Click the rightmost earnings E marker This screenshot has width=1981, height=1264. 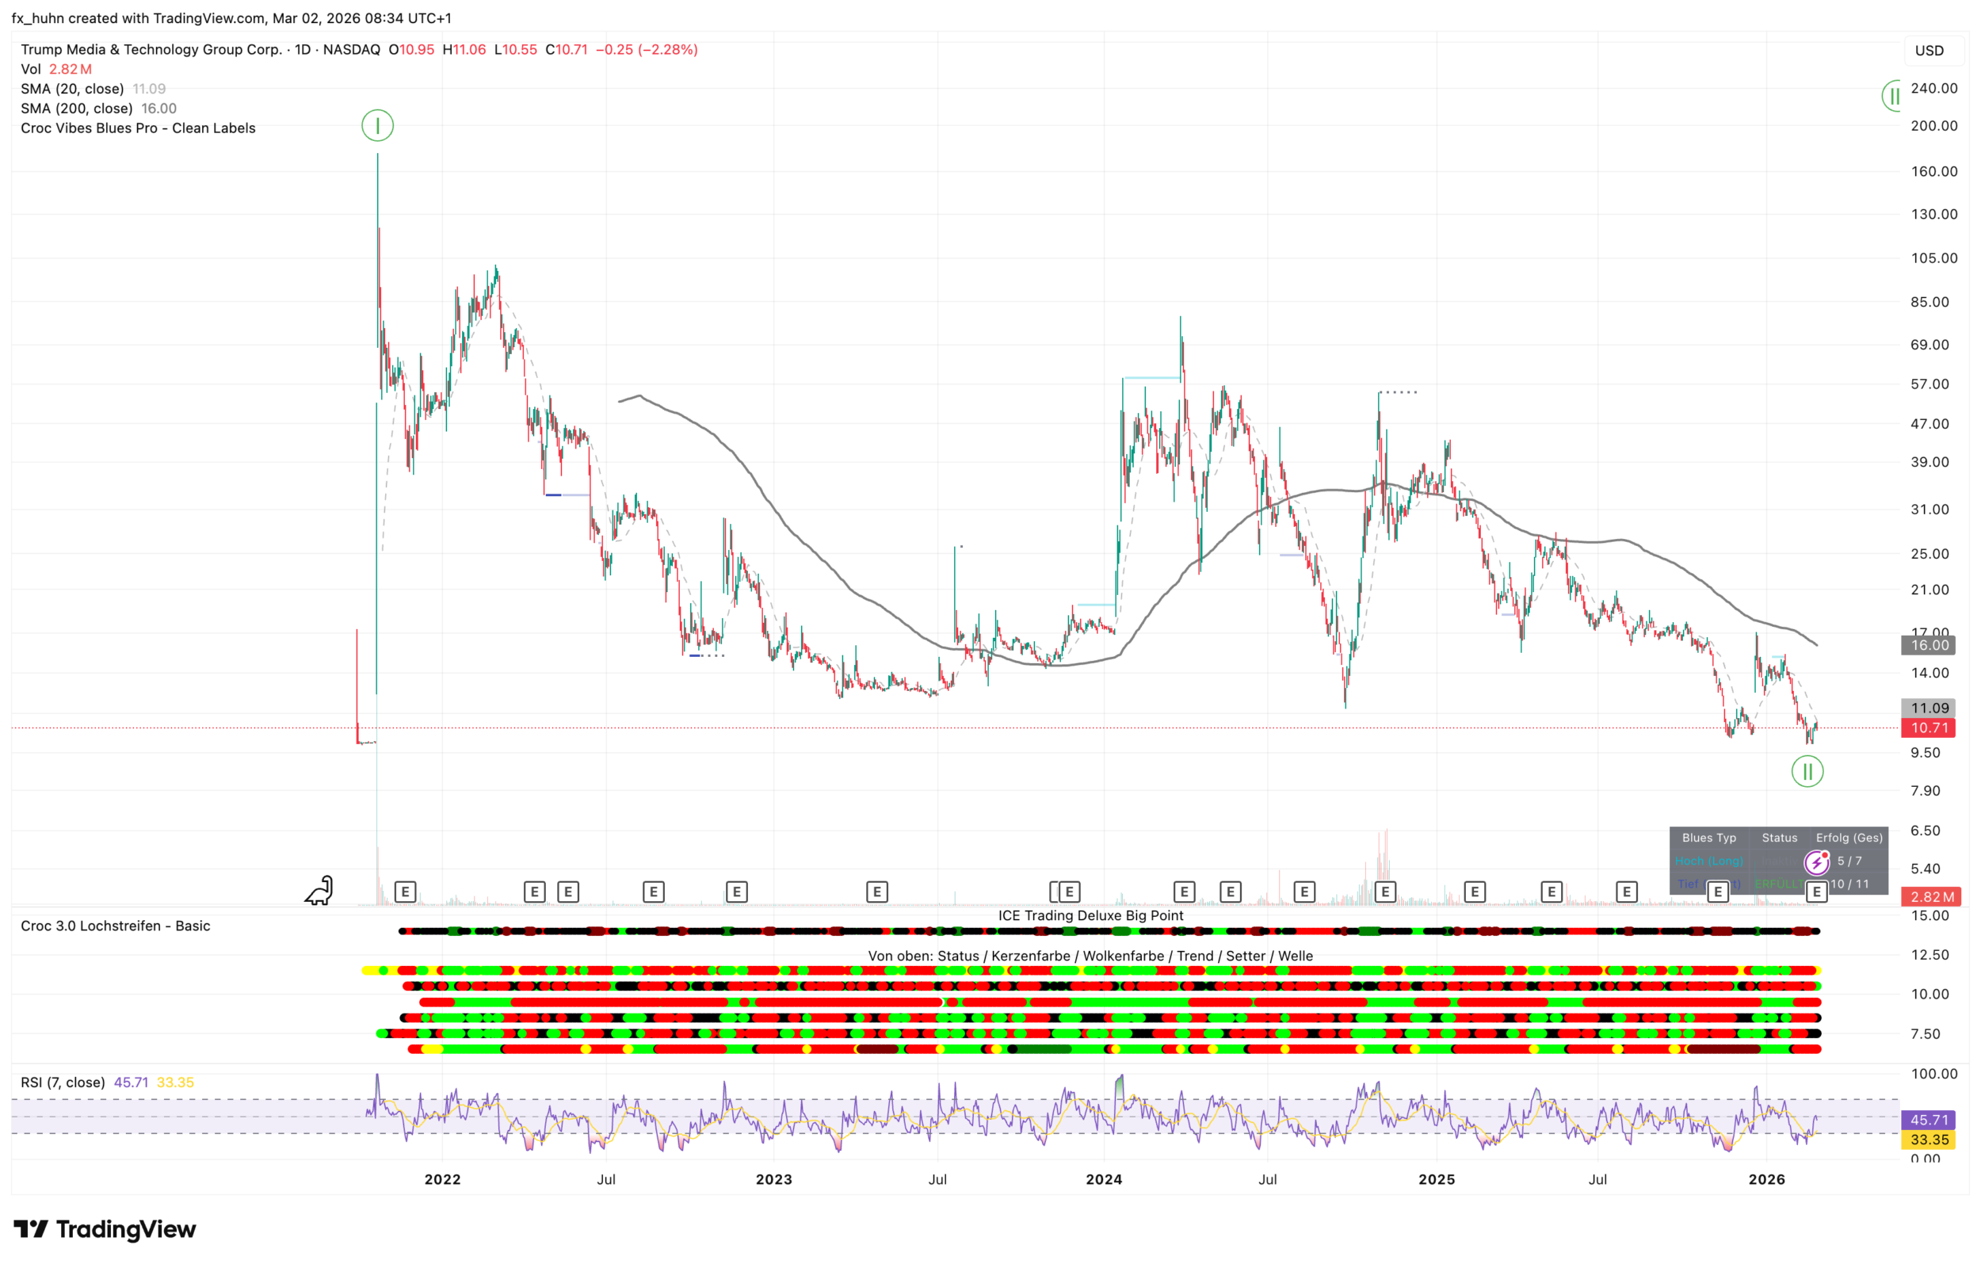1815,892
